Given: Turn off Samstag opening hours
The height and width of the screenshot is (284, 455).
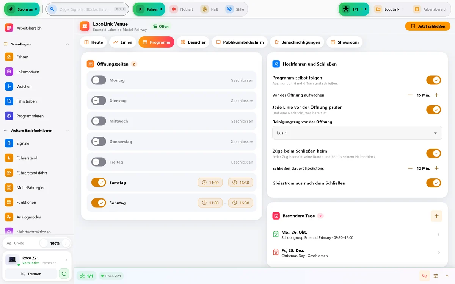Looking at the screenshot, I should pyautogui.click(x=99, y=183).
